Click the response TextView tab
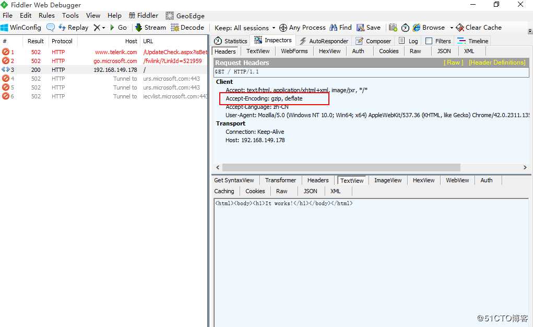The image size is (533, 327). click(352, 181)
